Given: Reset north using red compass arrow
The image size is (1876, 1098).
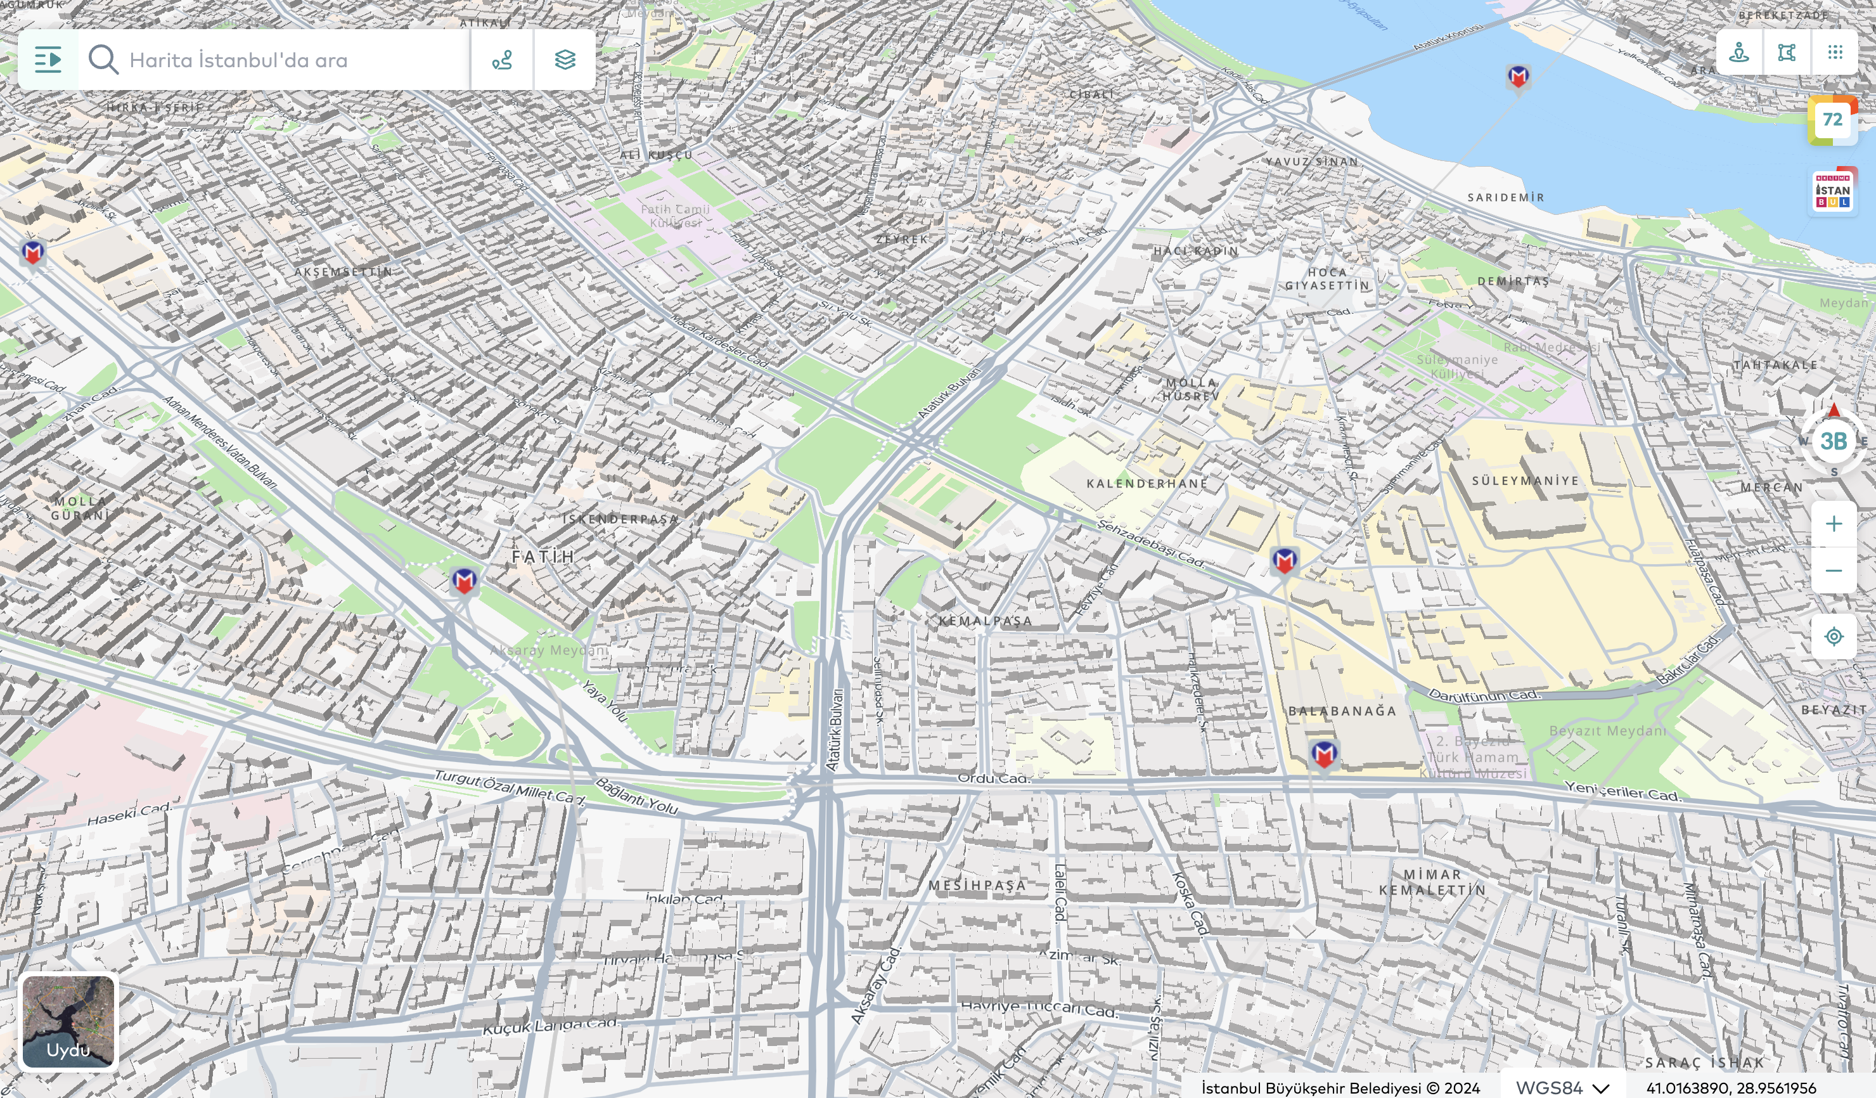Looking at the screenshot, I should [x=1834, y=410].
